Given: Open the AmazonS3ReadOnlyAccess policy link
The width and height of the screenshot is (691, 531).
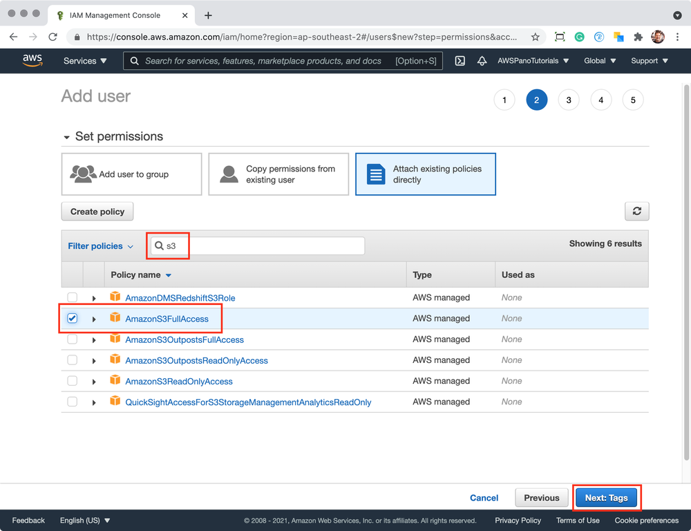Looking at the screenshot, I should tap(179, 382).
